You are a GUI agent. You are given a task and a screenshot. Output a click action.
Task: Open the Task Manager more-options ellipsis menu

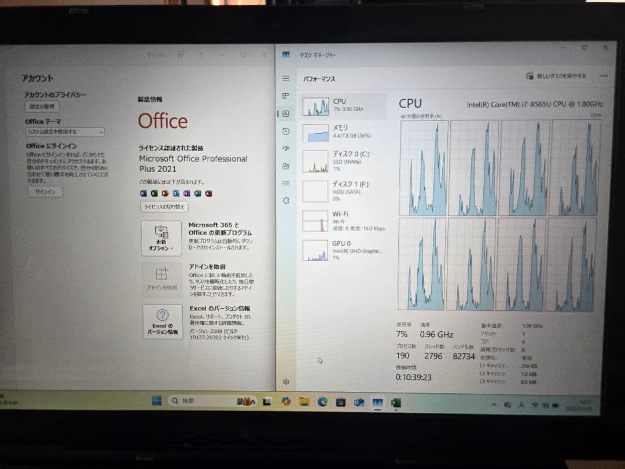[x=604, y=76]
